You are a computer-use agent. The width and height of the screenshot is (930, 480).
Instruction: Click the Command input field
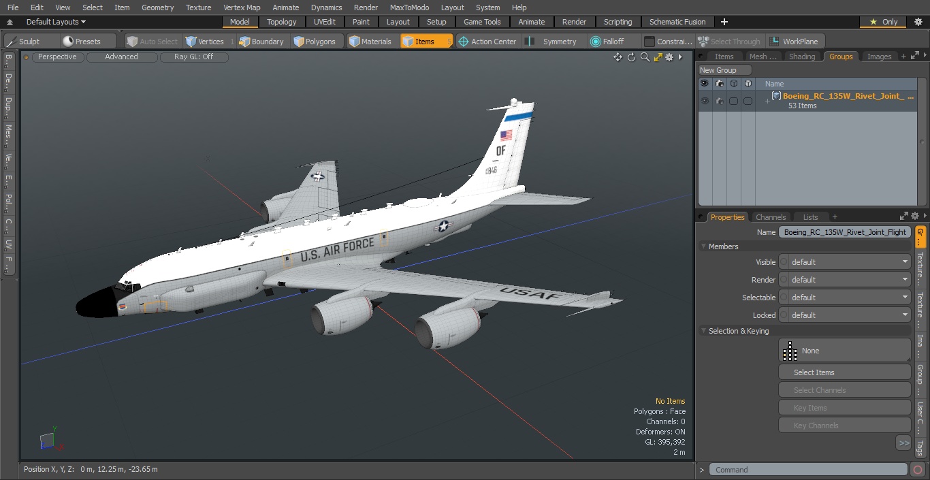[808, 470]
